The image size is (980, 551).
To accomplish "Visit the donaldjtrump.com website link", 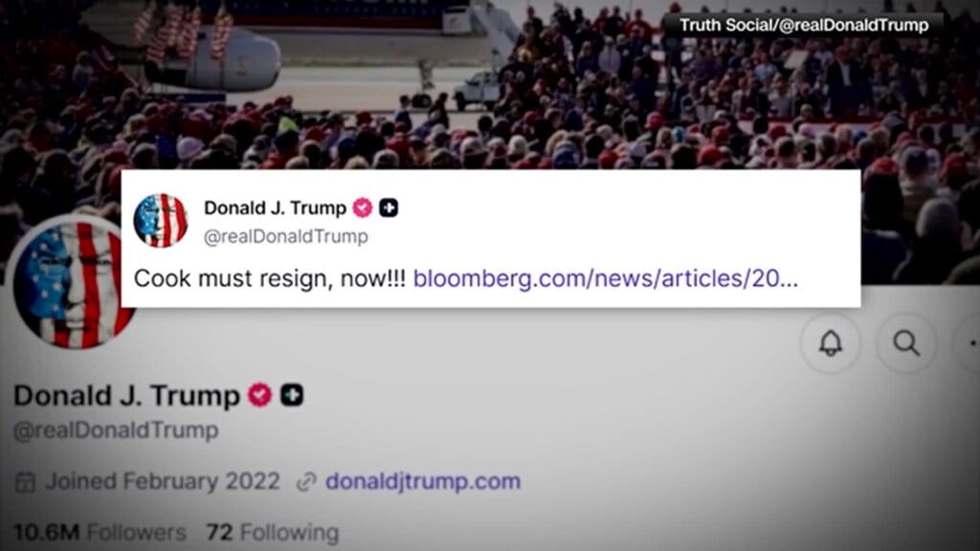I will pyautogui.click(x=423, y=481).
